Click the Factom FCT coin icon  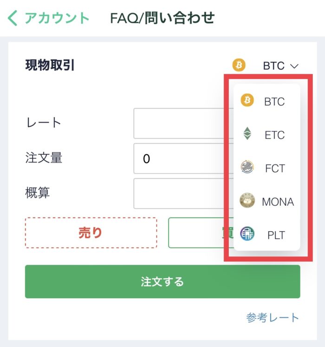(247, 167)
